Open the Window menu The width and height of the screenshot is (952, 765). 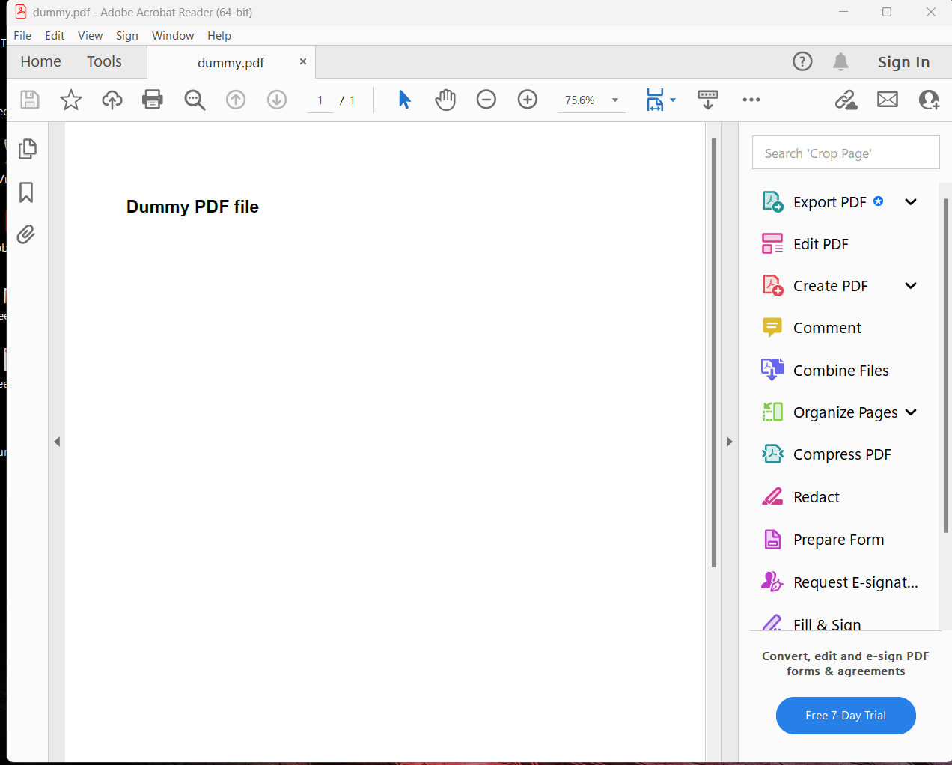click(173, 35)
